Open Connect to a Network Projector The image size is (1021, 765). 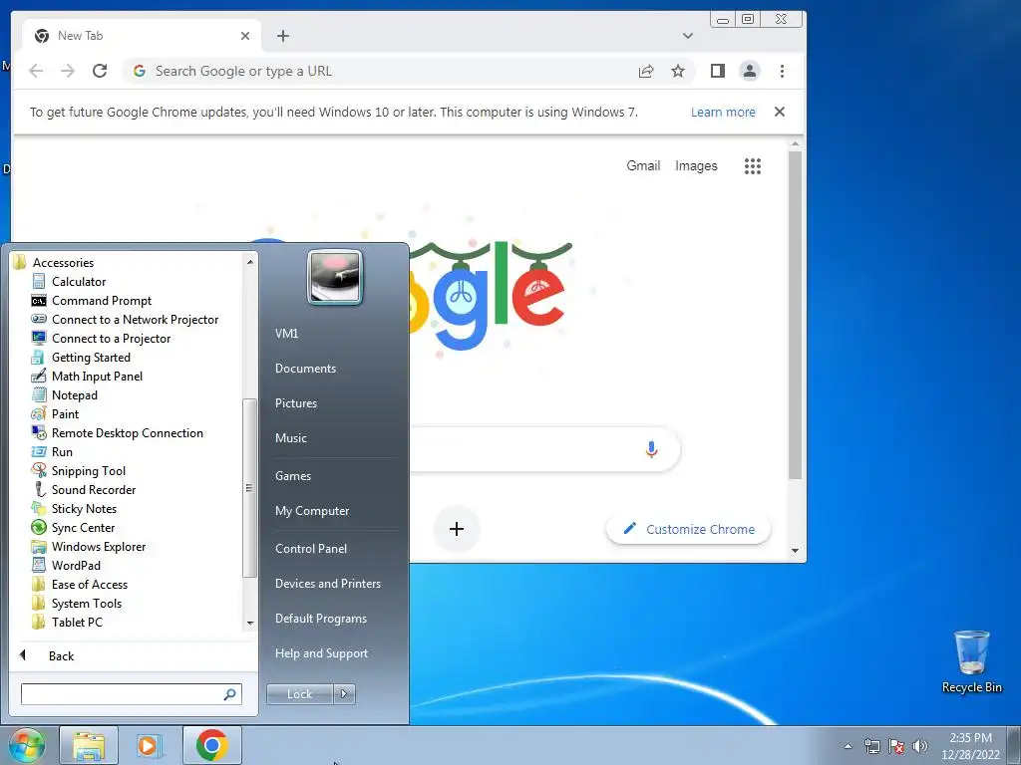coord(135,320)
